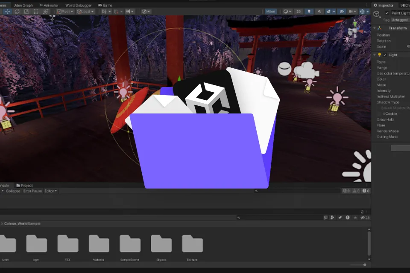Select the Scale tool
Screen dimensions: 410x273
click(x=26, y=12)
